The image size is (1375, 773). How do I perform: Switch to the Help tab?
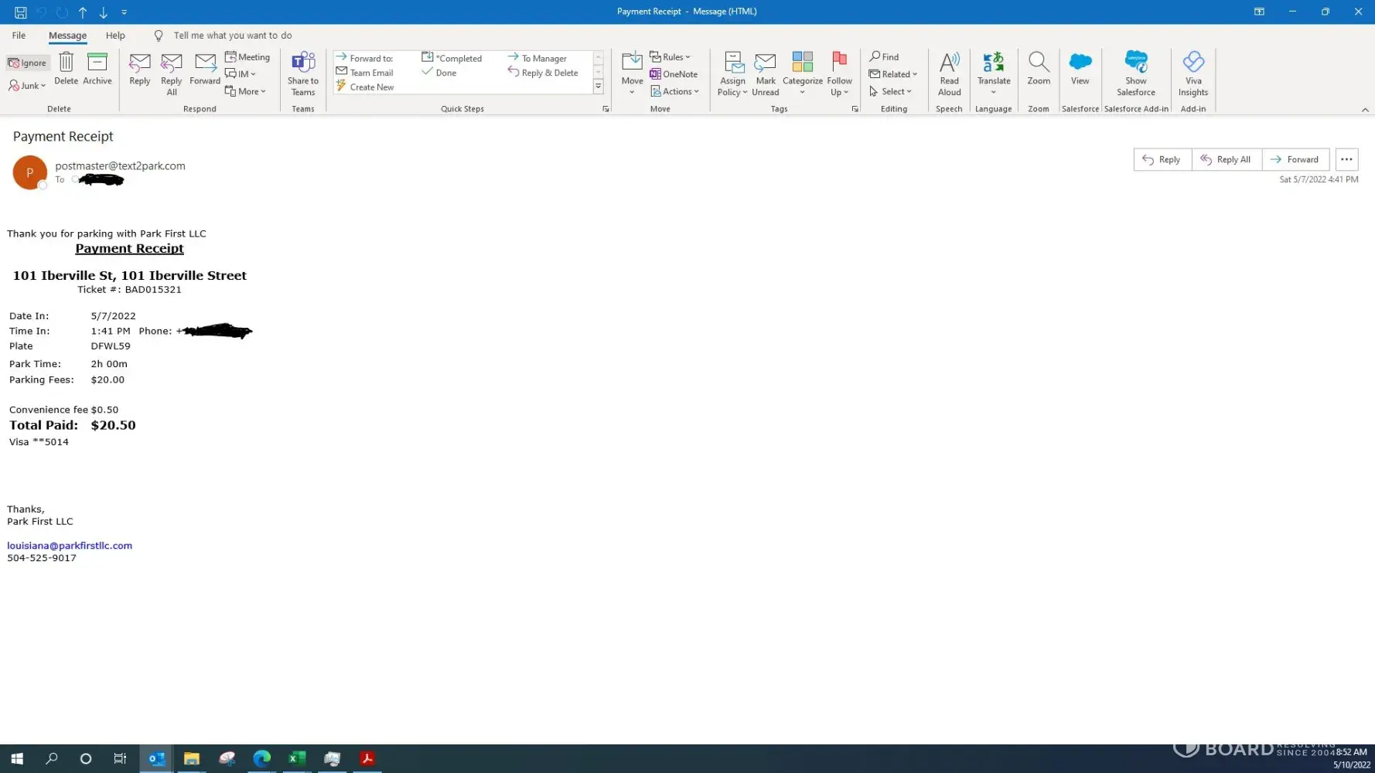115,36
